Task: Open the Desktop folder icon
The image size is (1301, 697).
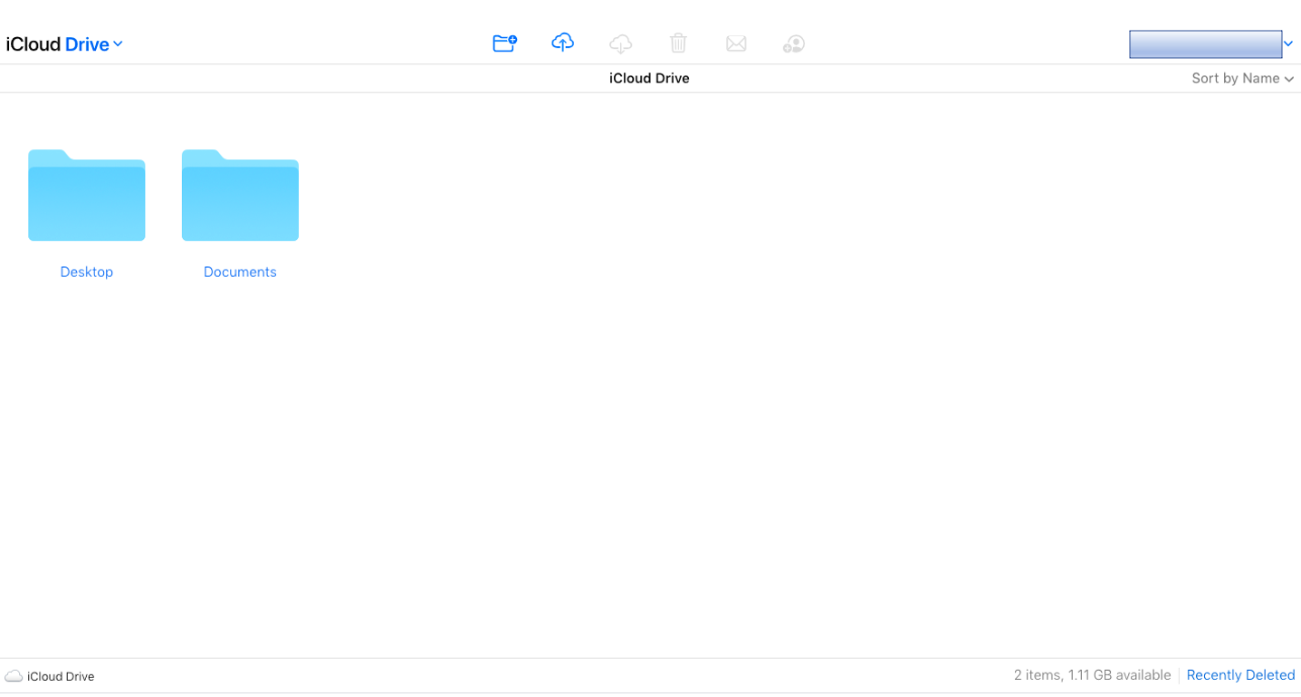Action: tap(87, 195)
